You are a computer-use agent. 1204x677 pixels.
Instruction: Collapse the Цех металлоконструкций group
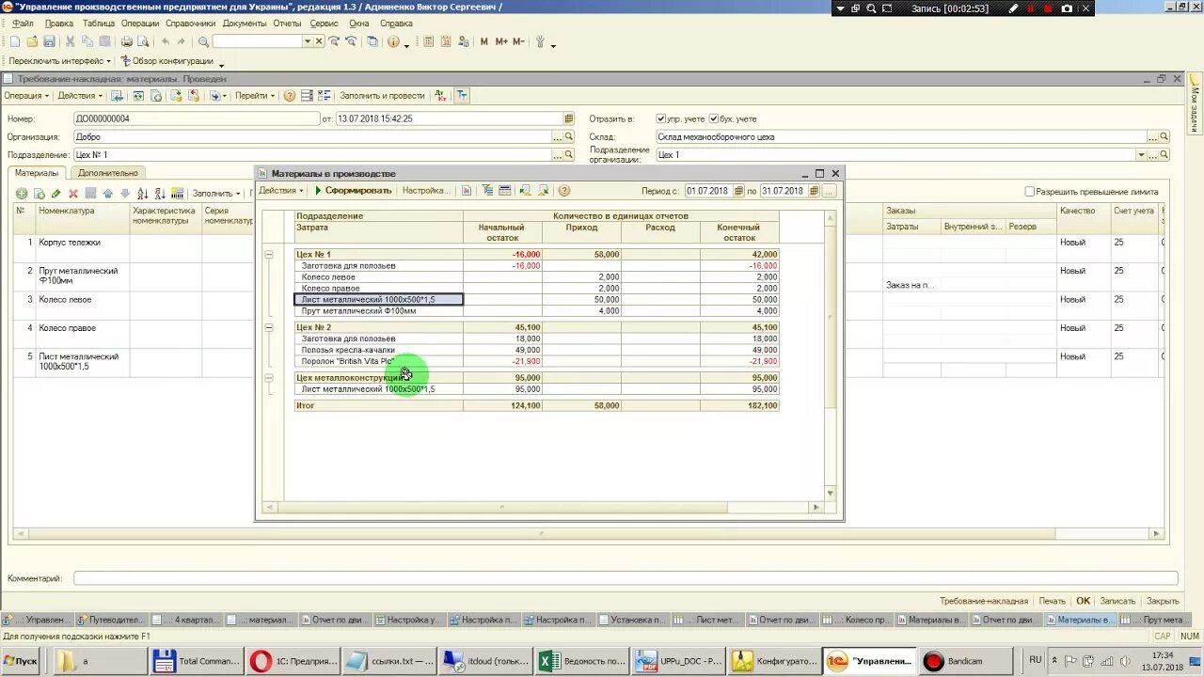point(269,378)
